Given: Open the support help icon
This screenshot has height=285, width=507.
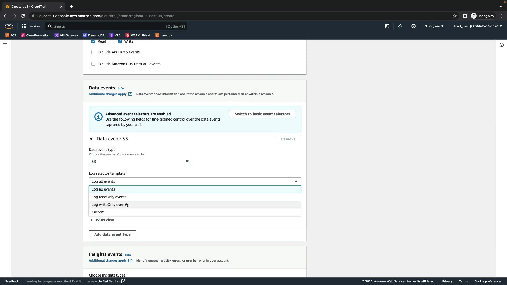Looking at the screenshot, I should pos(414,26).
